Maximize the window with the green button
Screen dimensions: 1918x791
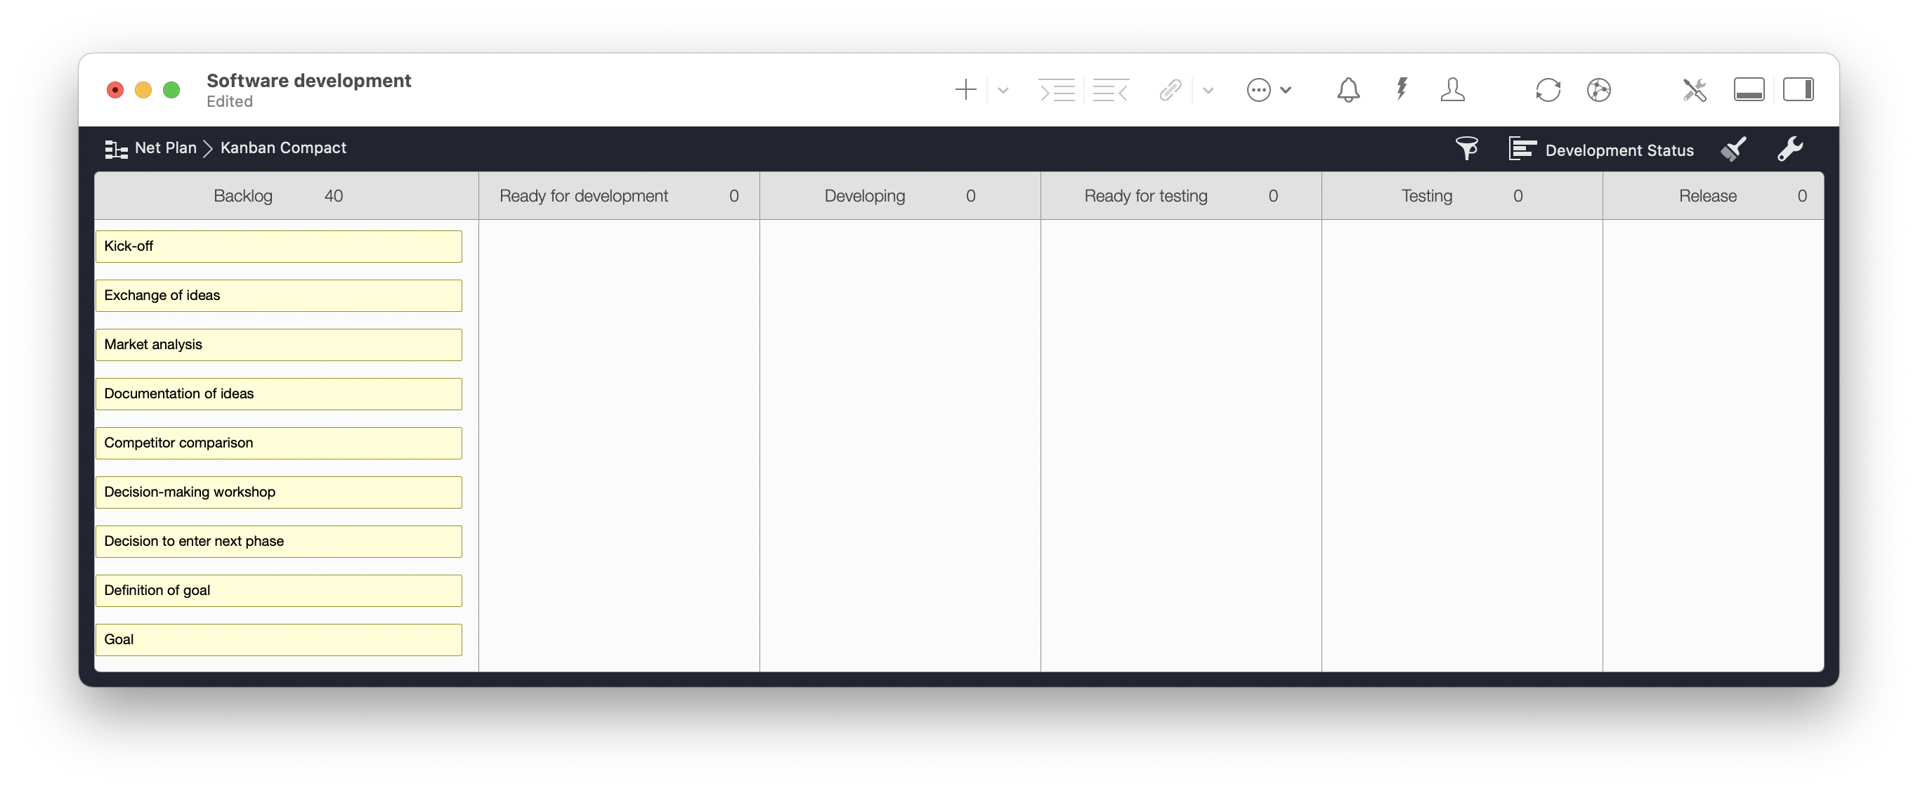[x=171, y=90]
